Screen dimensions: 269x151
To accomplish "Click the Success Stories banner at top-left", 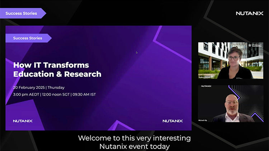I will pos(22,13).
